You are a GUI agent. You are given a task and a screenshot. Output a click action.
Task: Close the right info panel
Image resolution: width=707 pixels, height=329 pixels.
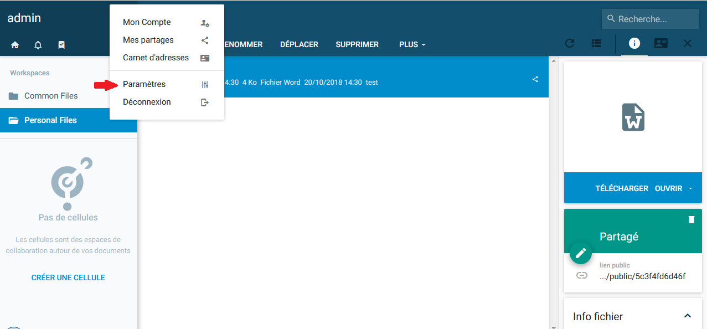[x=688, y=43]
